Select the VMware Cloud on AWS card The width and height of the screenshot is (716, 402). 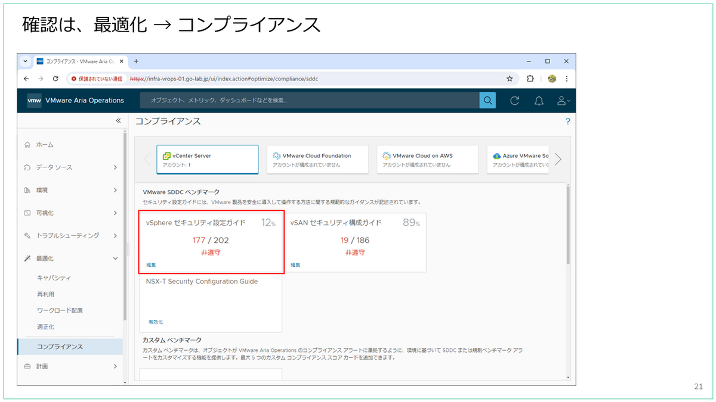point(428,159)
